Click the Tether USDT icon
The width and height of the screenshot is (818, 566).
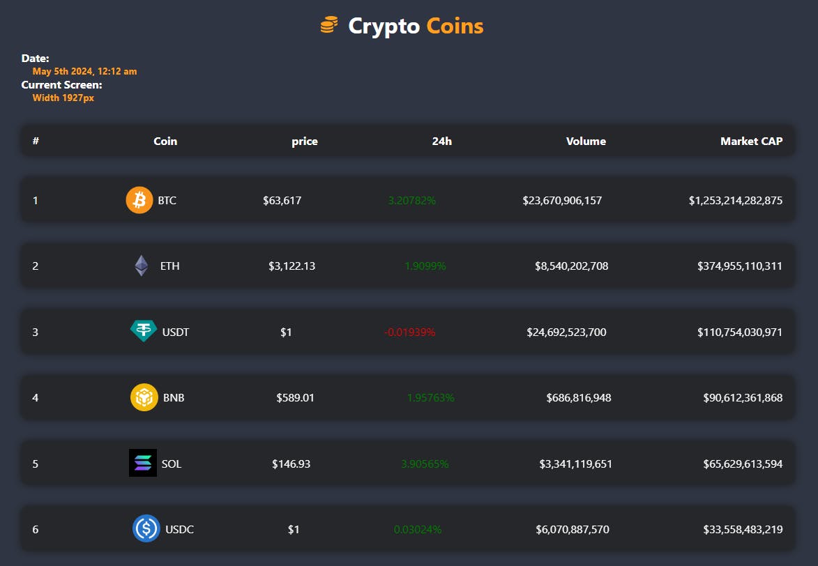pos(144,331)
